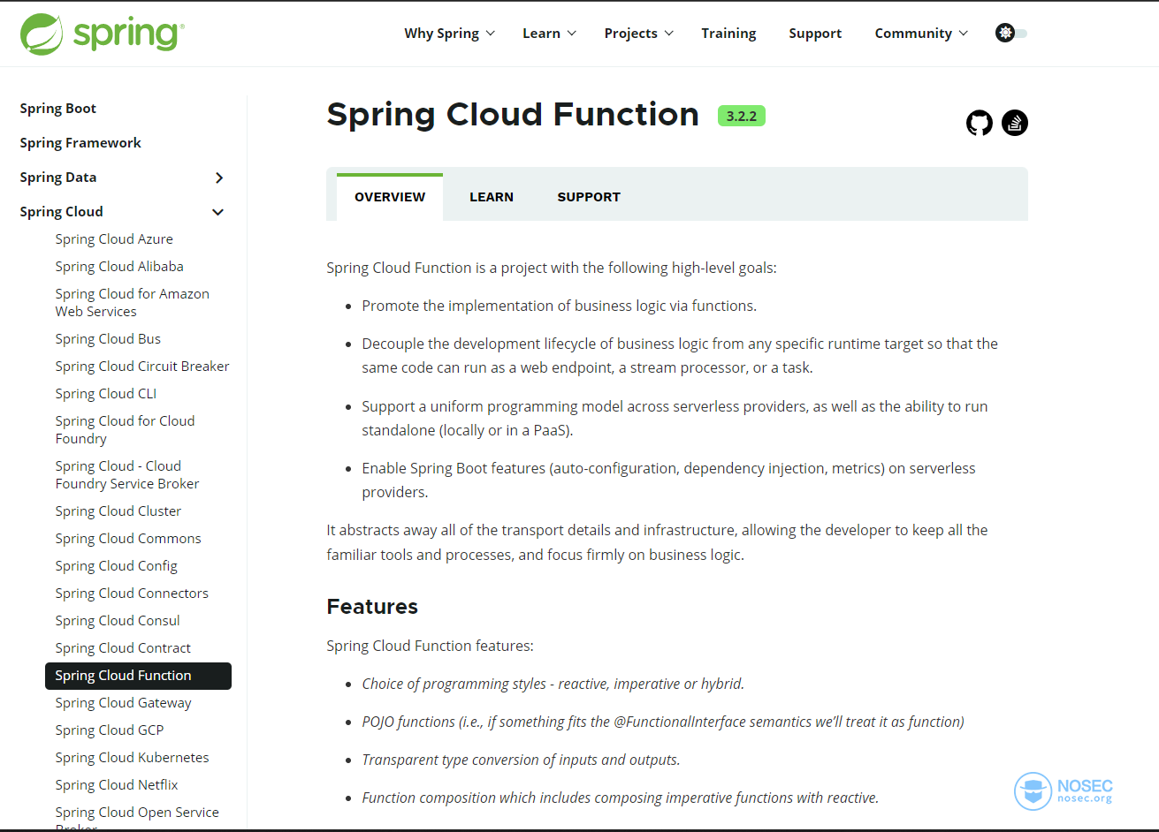Open Spring Cloud Gateway

tap(124, 703)
